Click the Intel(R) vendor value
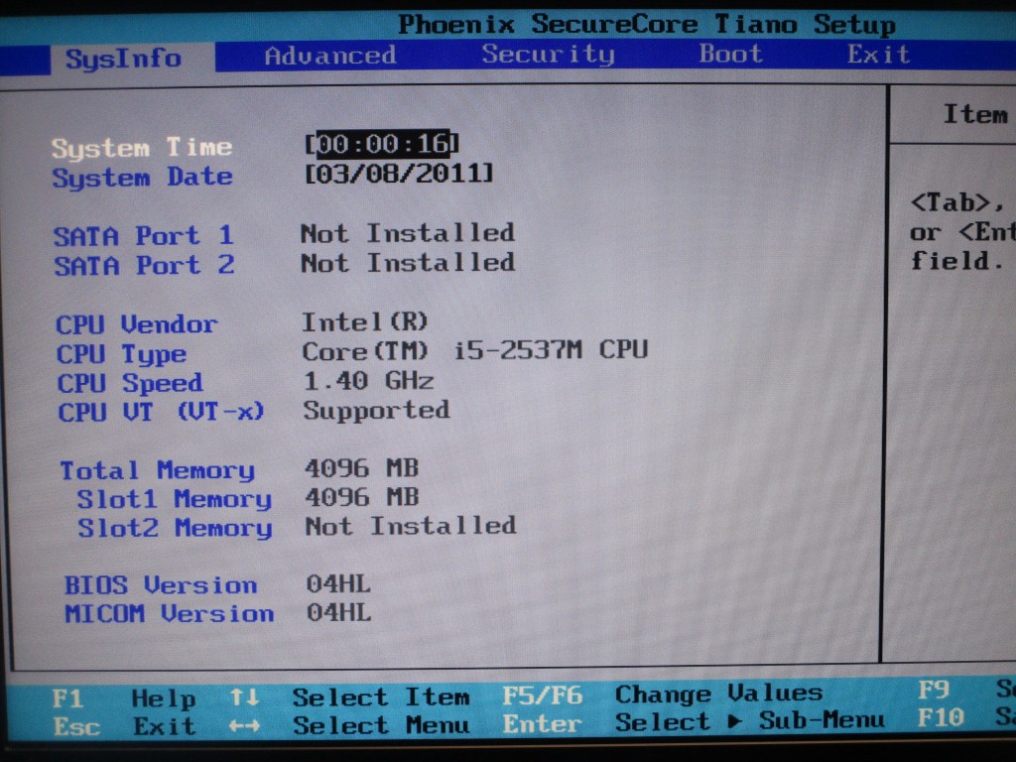This screenshot has width=1016, height=762. point(365,321)
